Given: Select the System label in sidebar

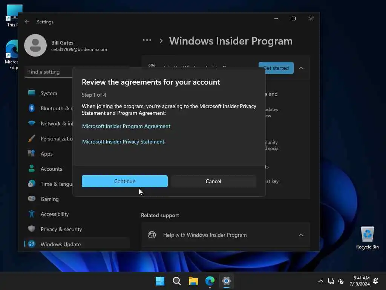Looking at the screenshot, I should [49, 94].
